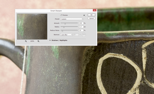Click the blur angle dial

pyautogui.click(x=84, y=35)
